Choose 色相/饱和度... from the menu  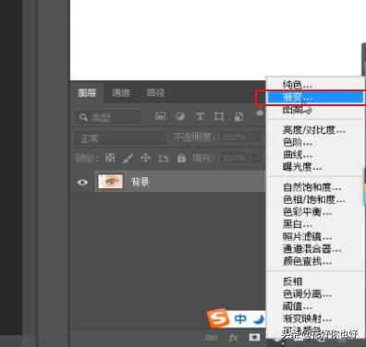(x=315, y=199)
